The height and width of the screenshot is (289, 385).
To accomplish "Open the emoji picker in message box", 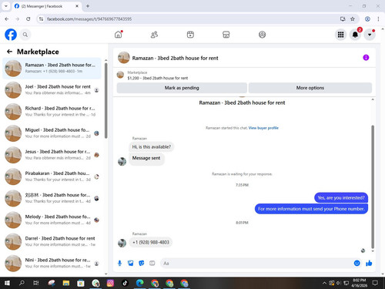I will 357,263.
